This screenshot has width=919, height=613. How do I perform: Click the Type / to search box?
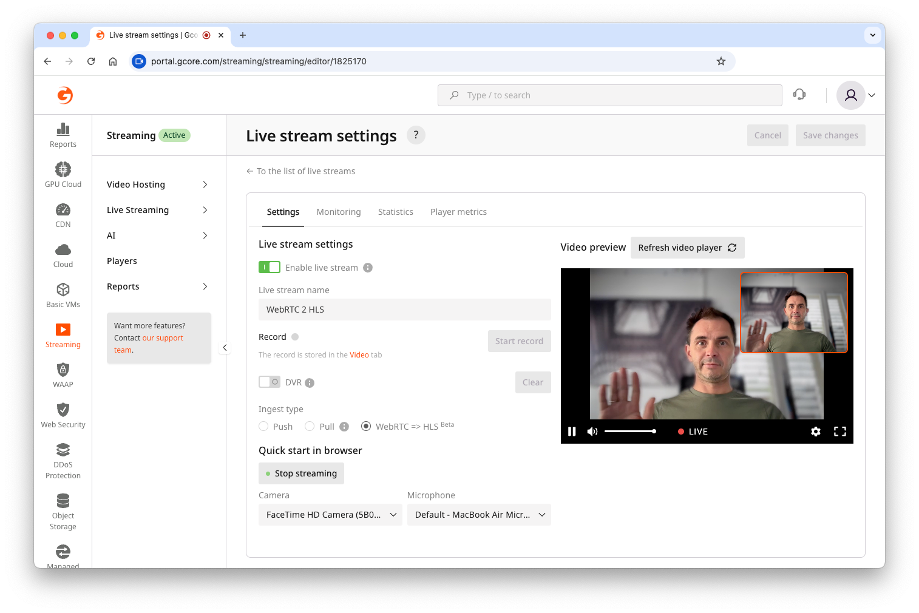610,95
